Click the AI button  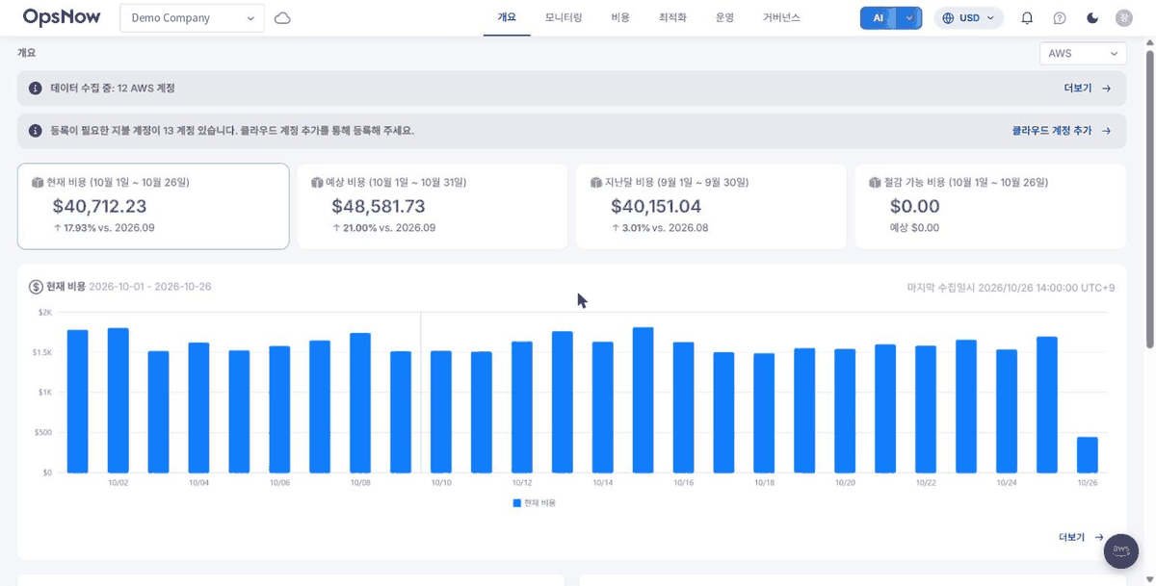click(879, 18)
